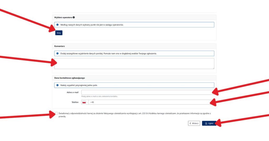Click the left chevron icon on Wstecz
The width and height of the screenshot is (269, 141).
190,123
